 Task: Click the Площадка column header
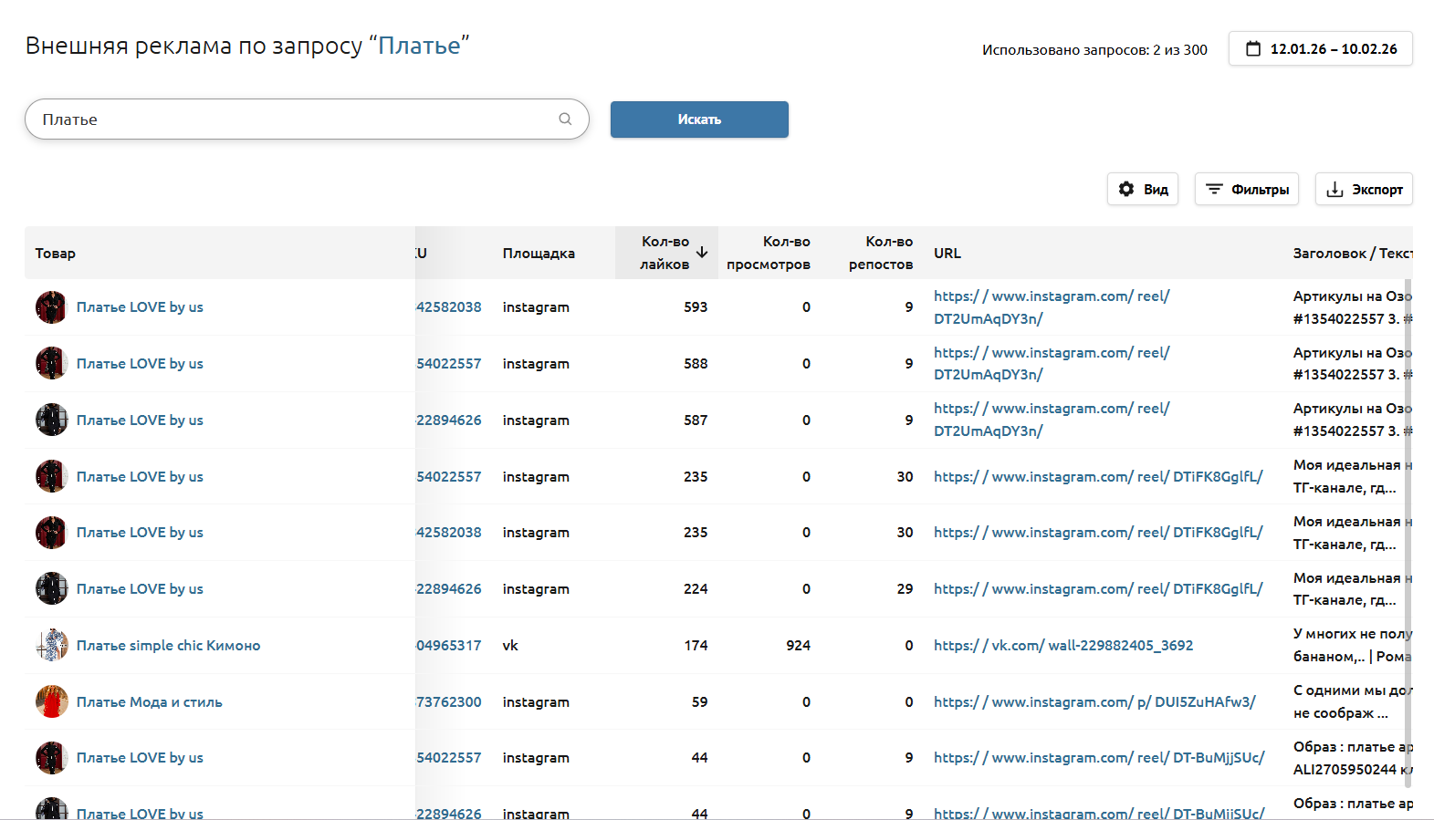click(539, 254)
